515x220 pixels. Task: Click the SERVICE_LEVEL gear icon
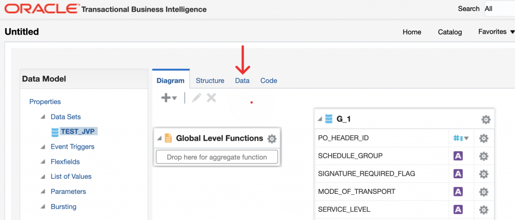pos(483,209)
